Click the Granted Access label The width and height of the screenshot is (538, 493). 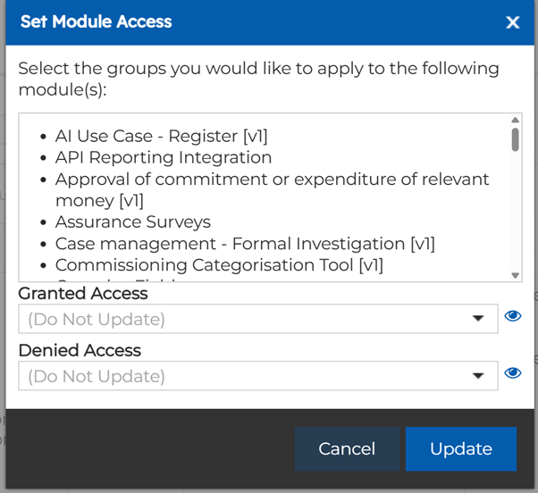point(83,294)
